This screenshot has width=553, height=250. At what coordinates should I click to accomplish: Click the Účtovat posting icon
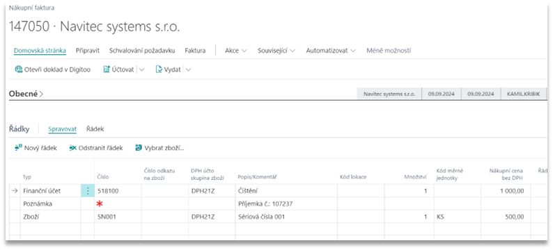pos(107,69)
